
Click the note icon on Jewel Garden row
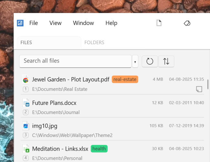coord(199,89)
